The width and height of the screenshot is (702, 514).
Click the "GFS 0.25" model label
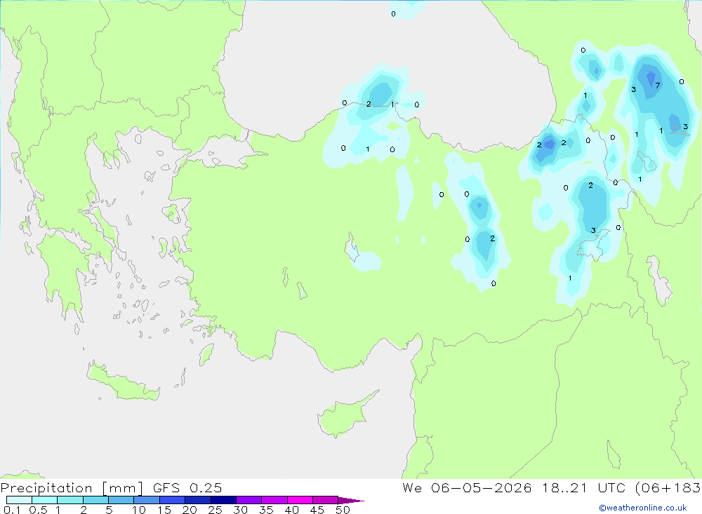187,487
